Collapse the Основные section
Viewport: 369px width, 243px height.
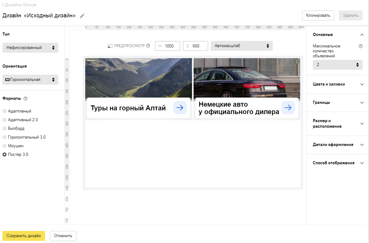click(338, 34)
